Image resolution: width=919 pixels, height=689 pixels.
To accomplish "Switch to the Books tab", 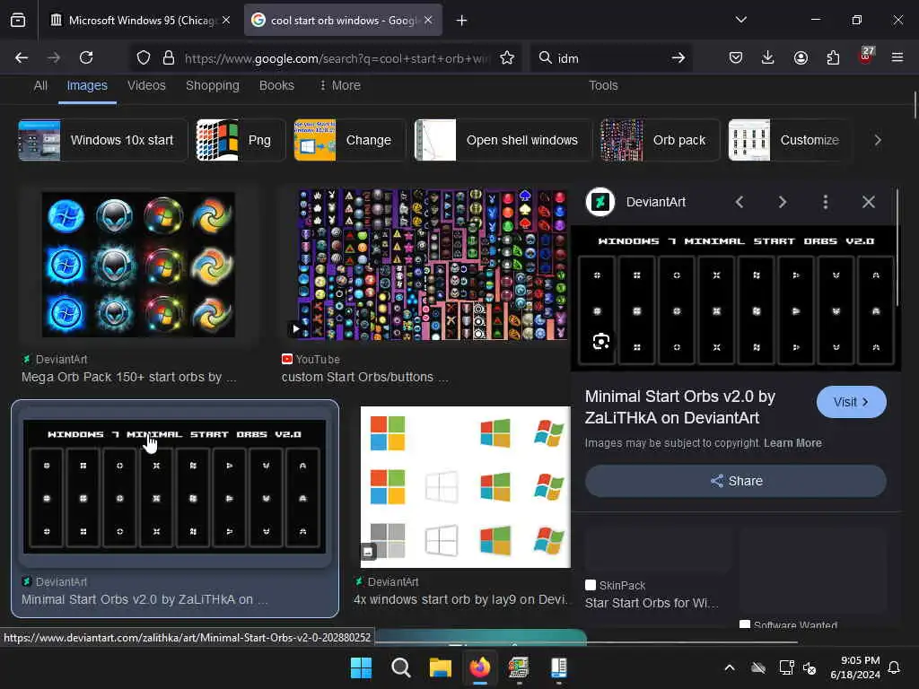I will coord(276,85).
